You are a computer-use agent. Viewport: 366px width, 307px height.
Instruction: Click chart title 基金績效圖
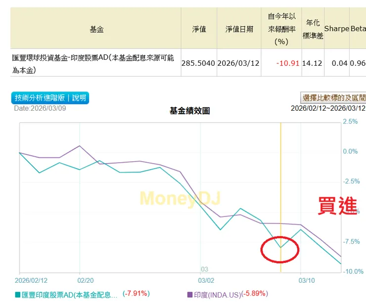[189, 111]
